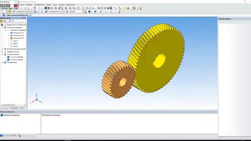
Task: Open the Системный слой layer dropdown
Action: [x=31, y=11]
